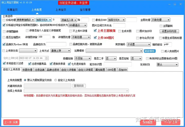Open the 过滤店铺 sub-tab
185x127 pixels.
pyautogui.click(x=40, y=70)
